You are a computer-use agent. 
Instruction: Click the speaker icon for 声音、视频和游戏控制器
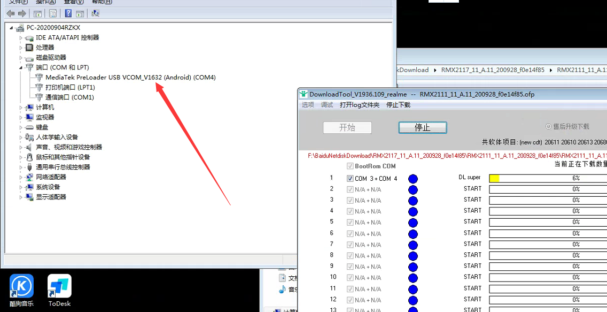[x=29, y=147]
